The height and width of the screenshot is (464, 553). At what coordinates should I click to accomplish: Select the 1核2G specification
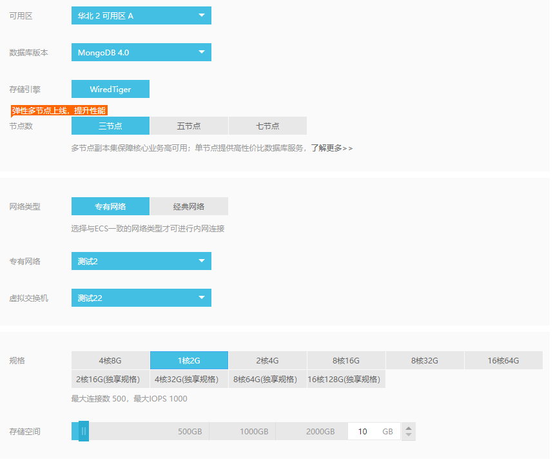(189, 360)
